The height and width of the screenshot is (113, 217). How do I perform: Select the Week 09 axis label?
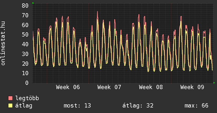192,87
